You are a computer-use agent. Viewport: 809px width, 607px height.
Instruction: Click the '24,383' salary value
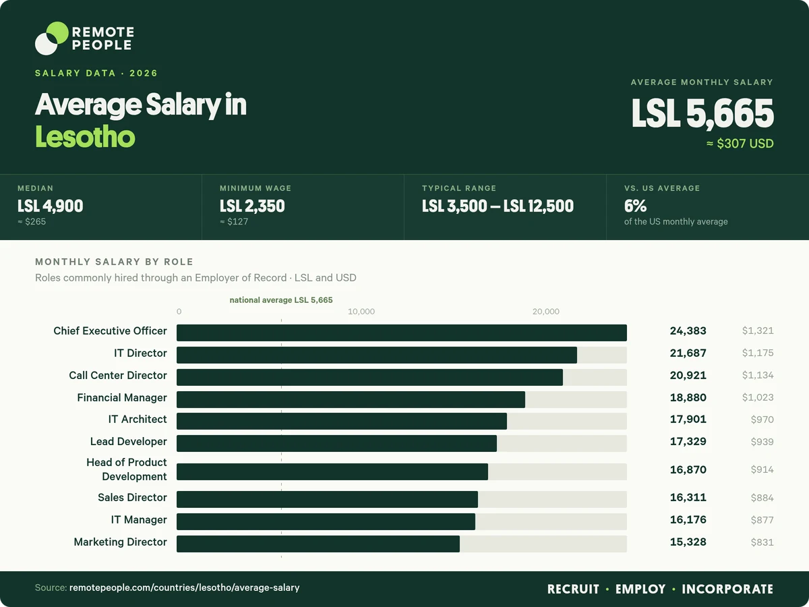tap(688, 331)
